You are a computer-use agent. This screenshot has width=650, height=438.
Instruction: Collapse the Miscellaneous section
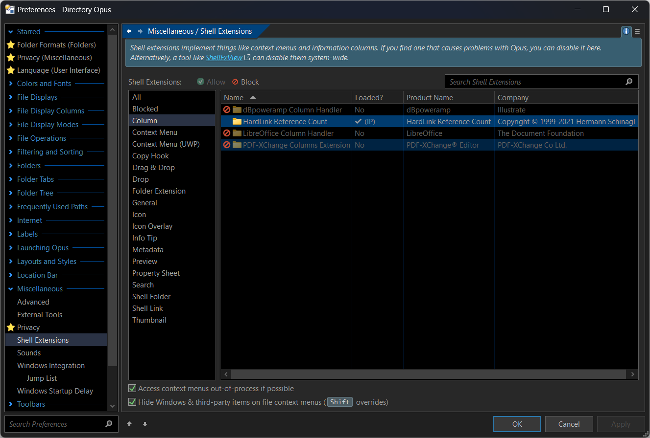[11, 289]
